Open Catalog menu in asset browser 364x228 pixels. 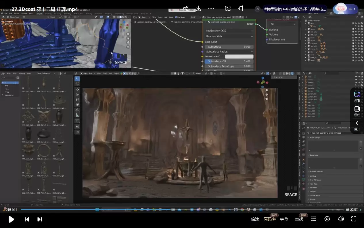click(x=22, y=73)
